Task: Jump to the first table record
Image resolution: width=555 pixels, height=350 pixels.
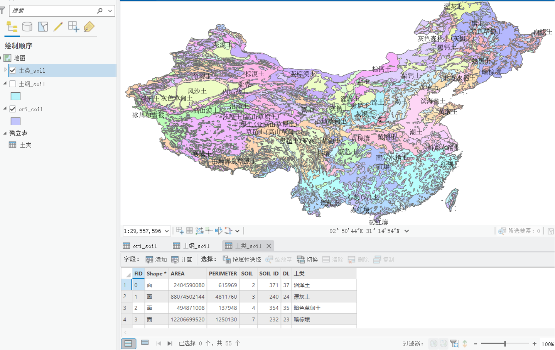Action: [x=159, y=343]
